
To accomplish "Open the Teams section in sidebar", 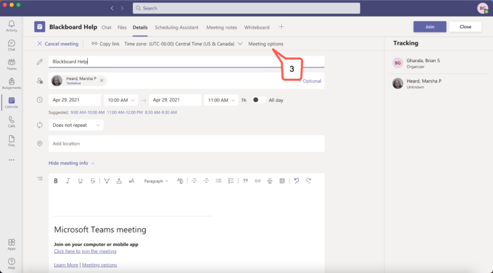I will [x=11, y=64].
